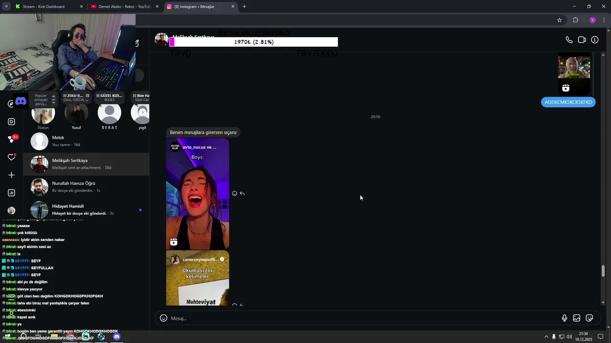Click the 1970₺ donation progress bar

[253, 42]
